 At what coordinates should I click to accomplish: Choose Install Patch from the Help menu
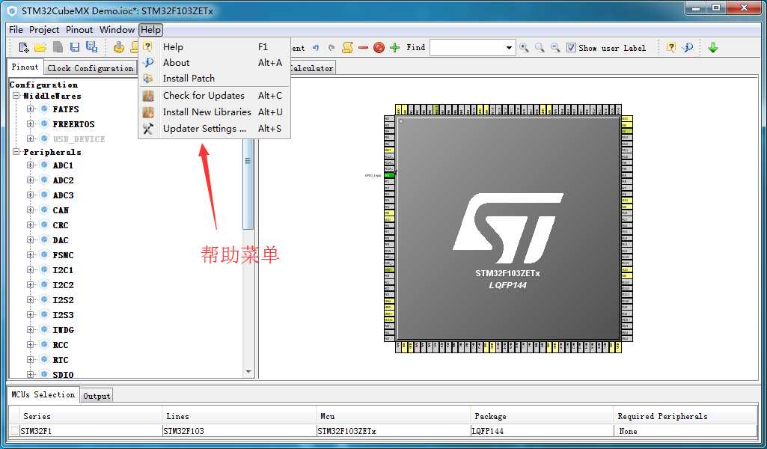pyautogui.click(x=215, y=79)
